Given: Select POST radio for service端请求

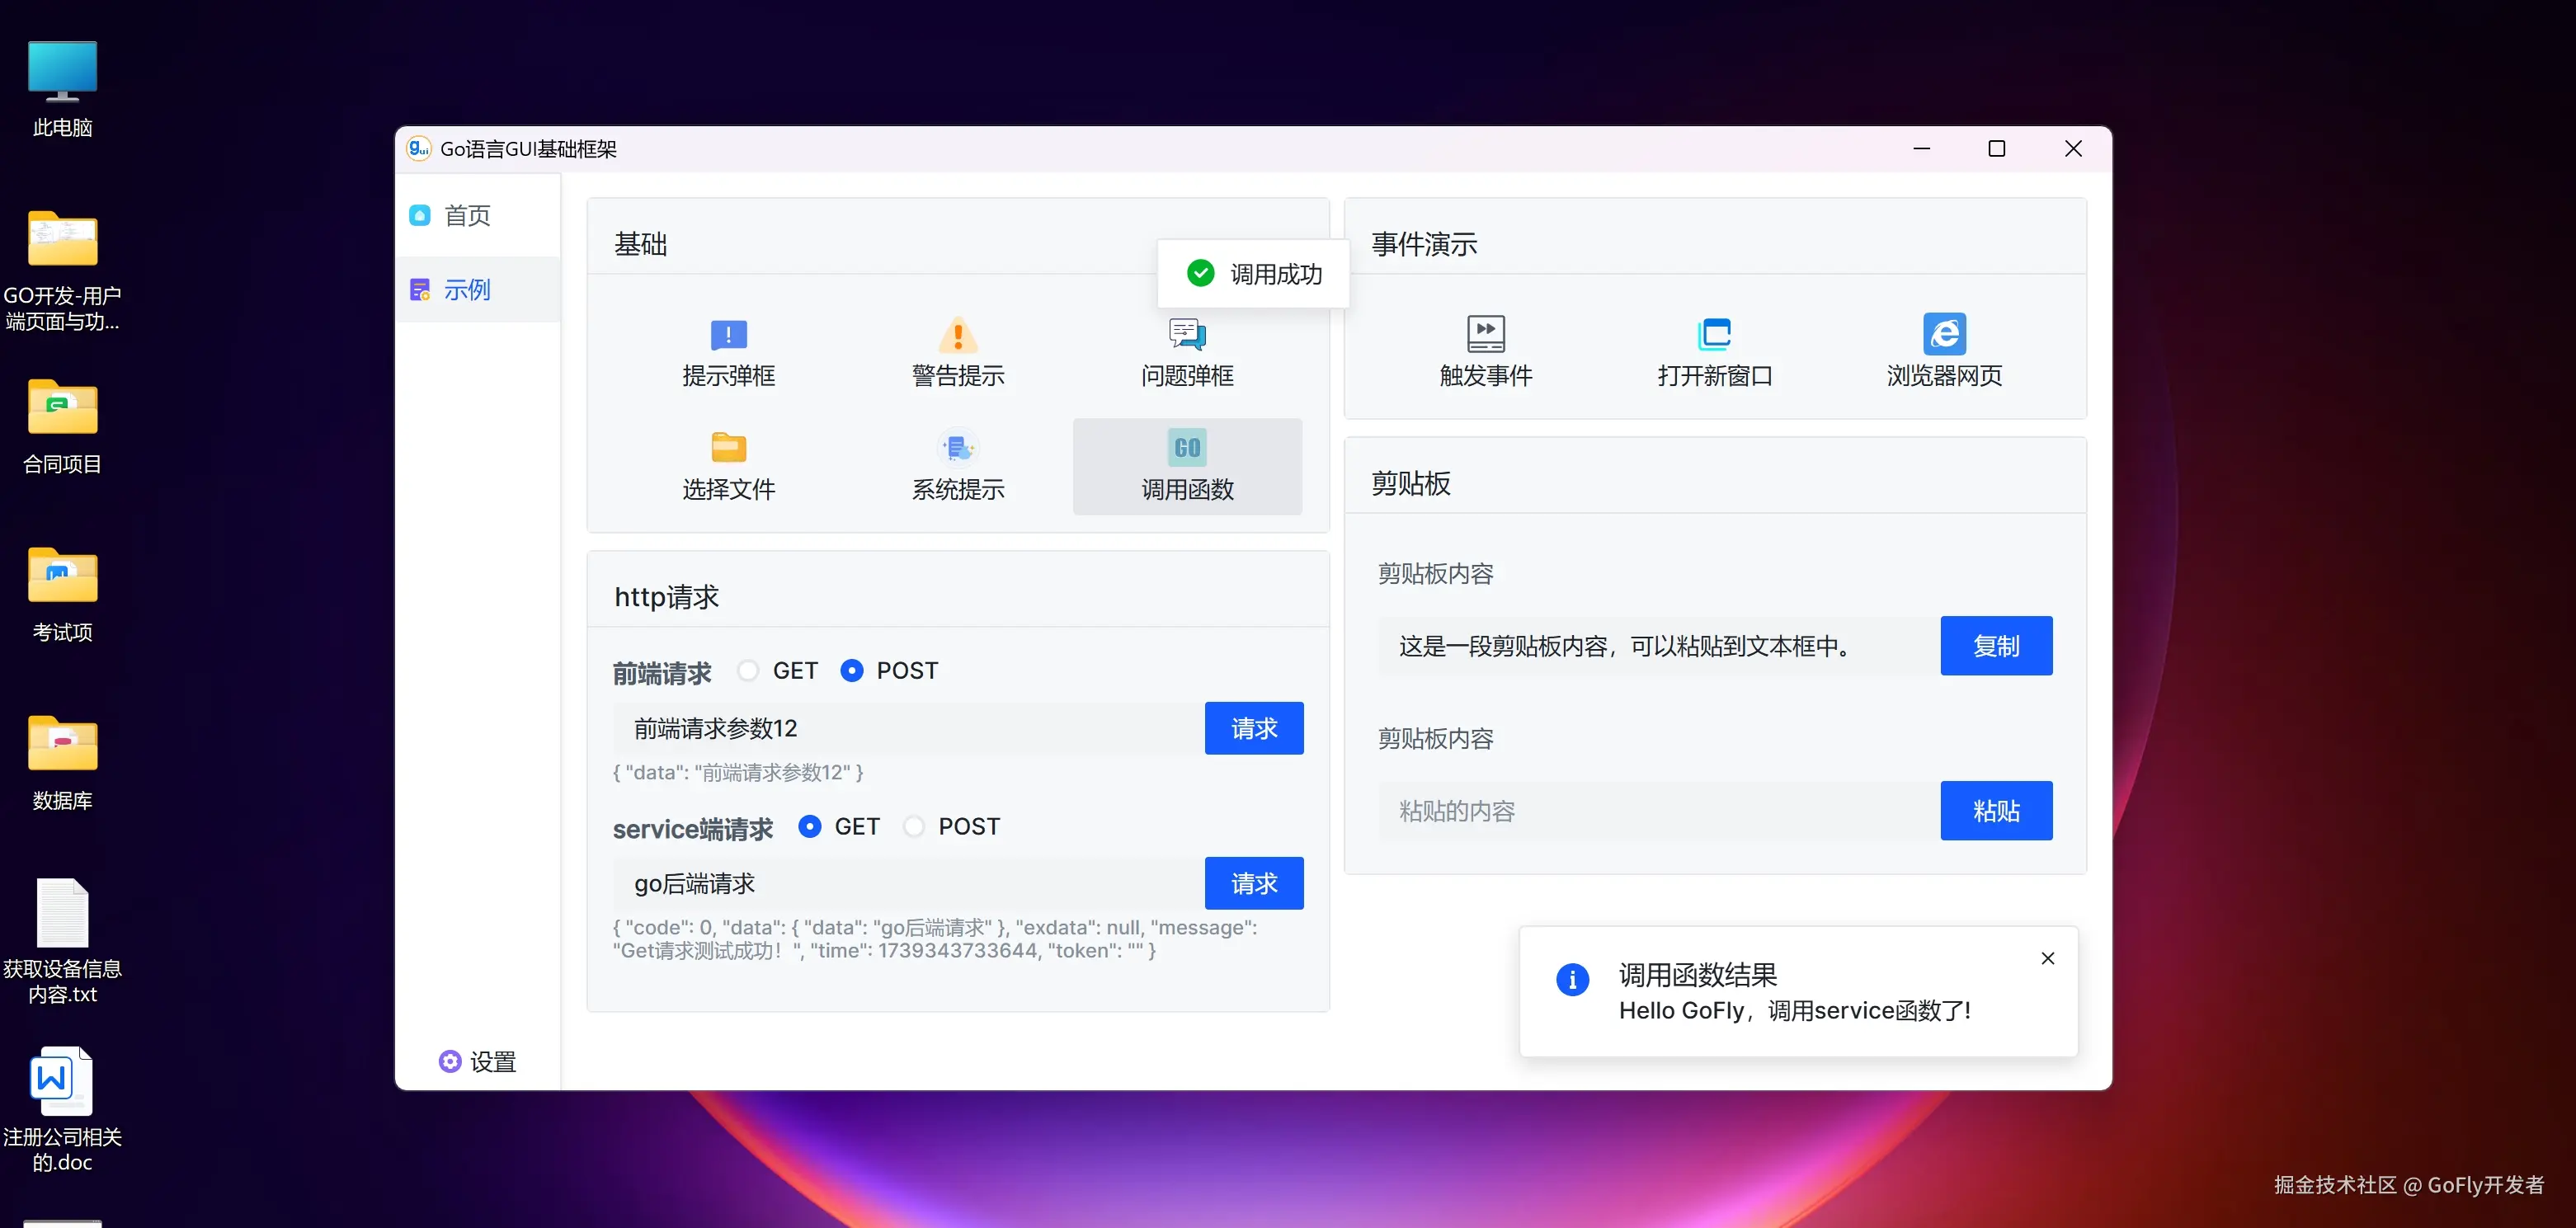Looking at the screenshot, I should pyautogui.click(x=913, y=826).
